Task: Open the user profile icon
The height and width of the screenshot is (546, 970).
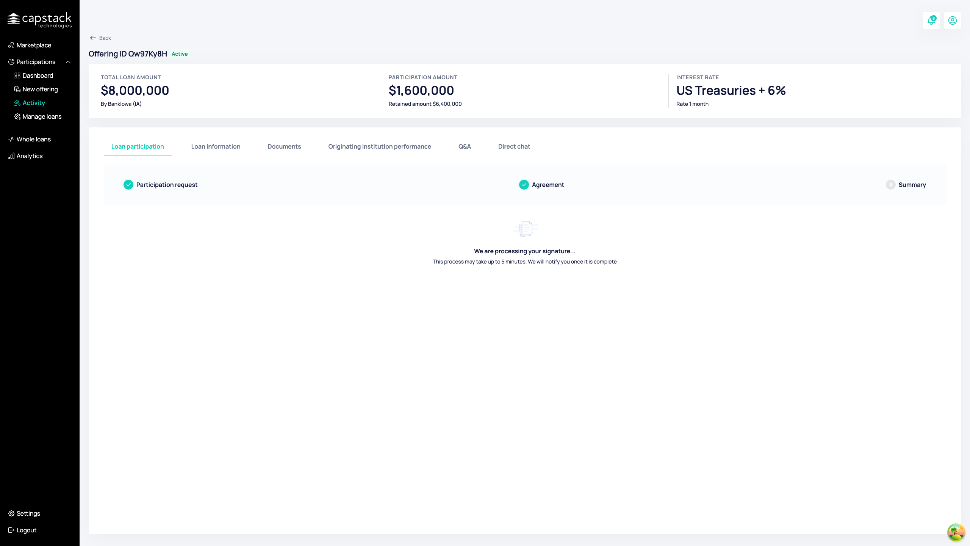Action: pyautogui.click(x=952, y=20)
